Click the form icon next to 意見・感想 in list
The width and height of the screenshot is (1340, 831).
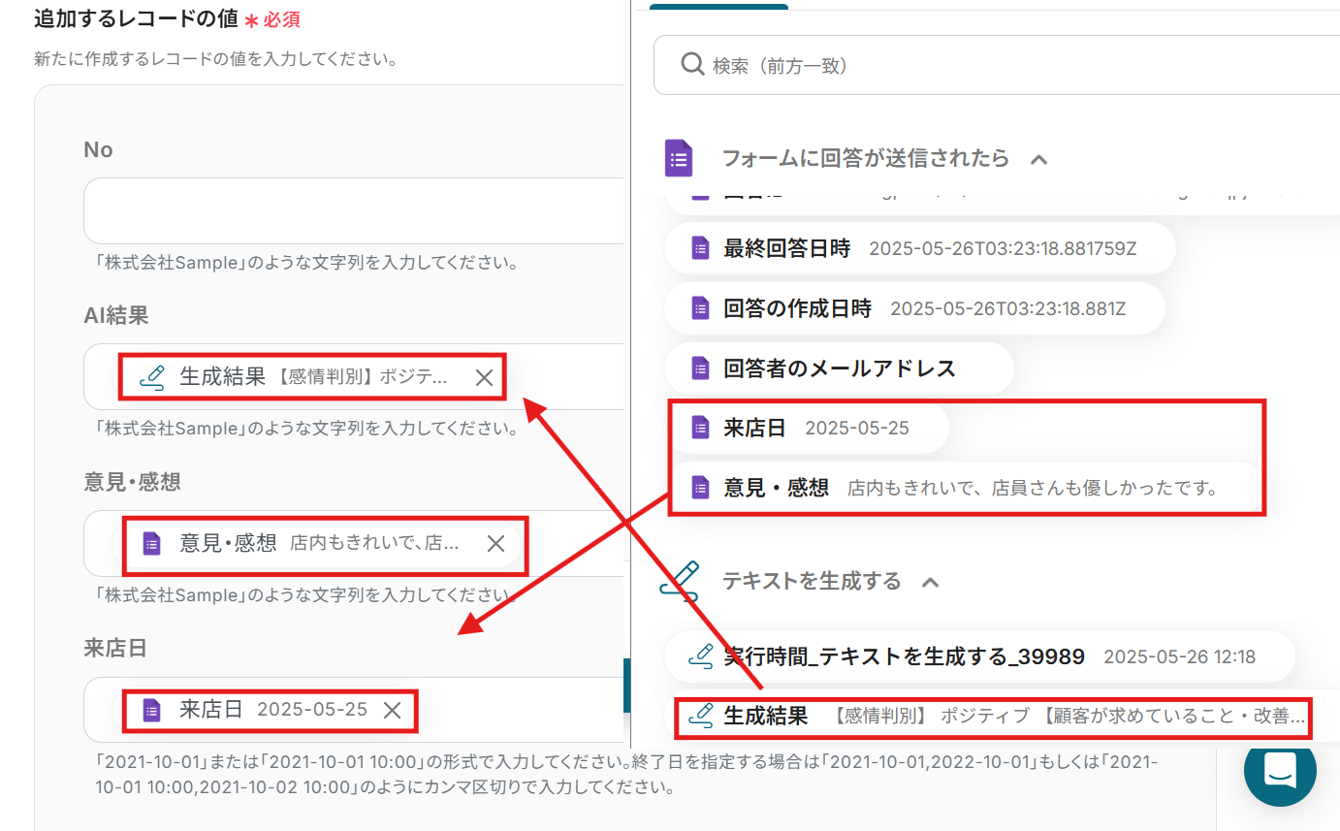pos(700,488)
